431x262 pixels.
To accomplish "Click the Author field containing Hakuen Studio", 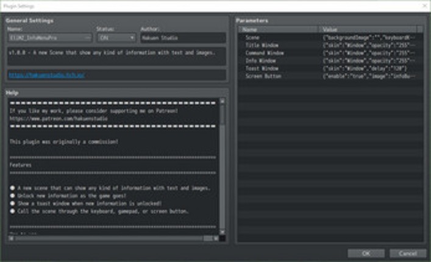I will coord(183,38).
